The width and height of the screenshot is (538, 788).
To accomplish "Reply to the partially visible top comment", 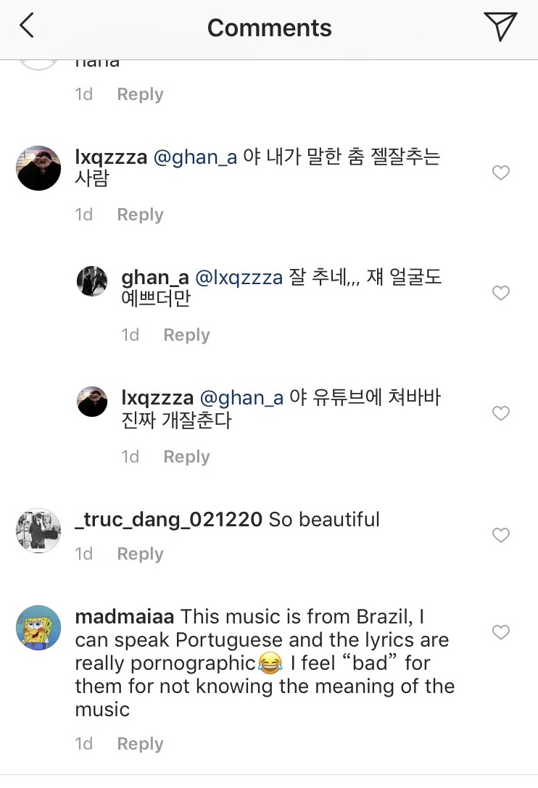I will 140,94.
